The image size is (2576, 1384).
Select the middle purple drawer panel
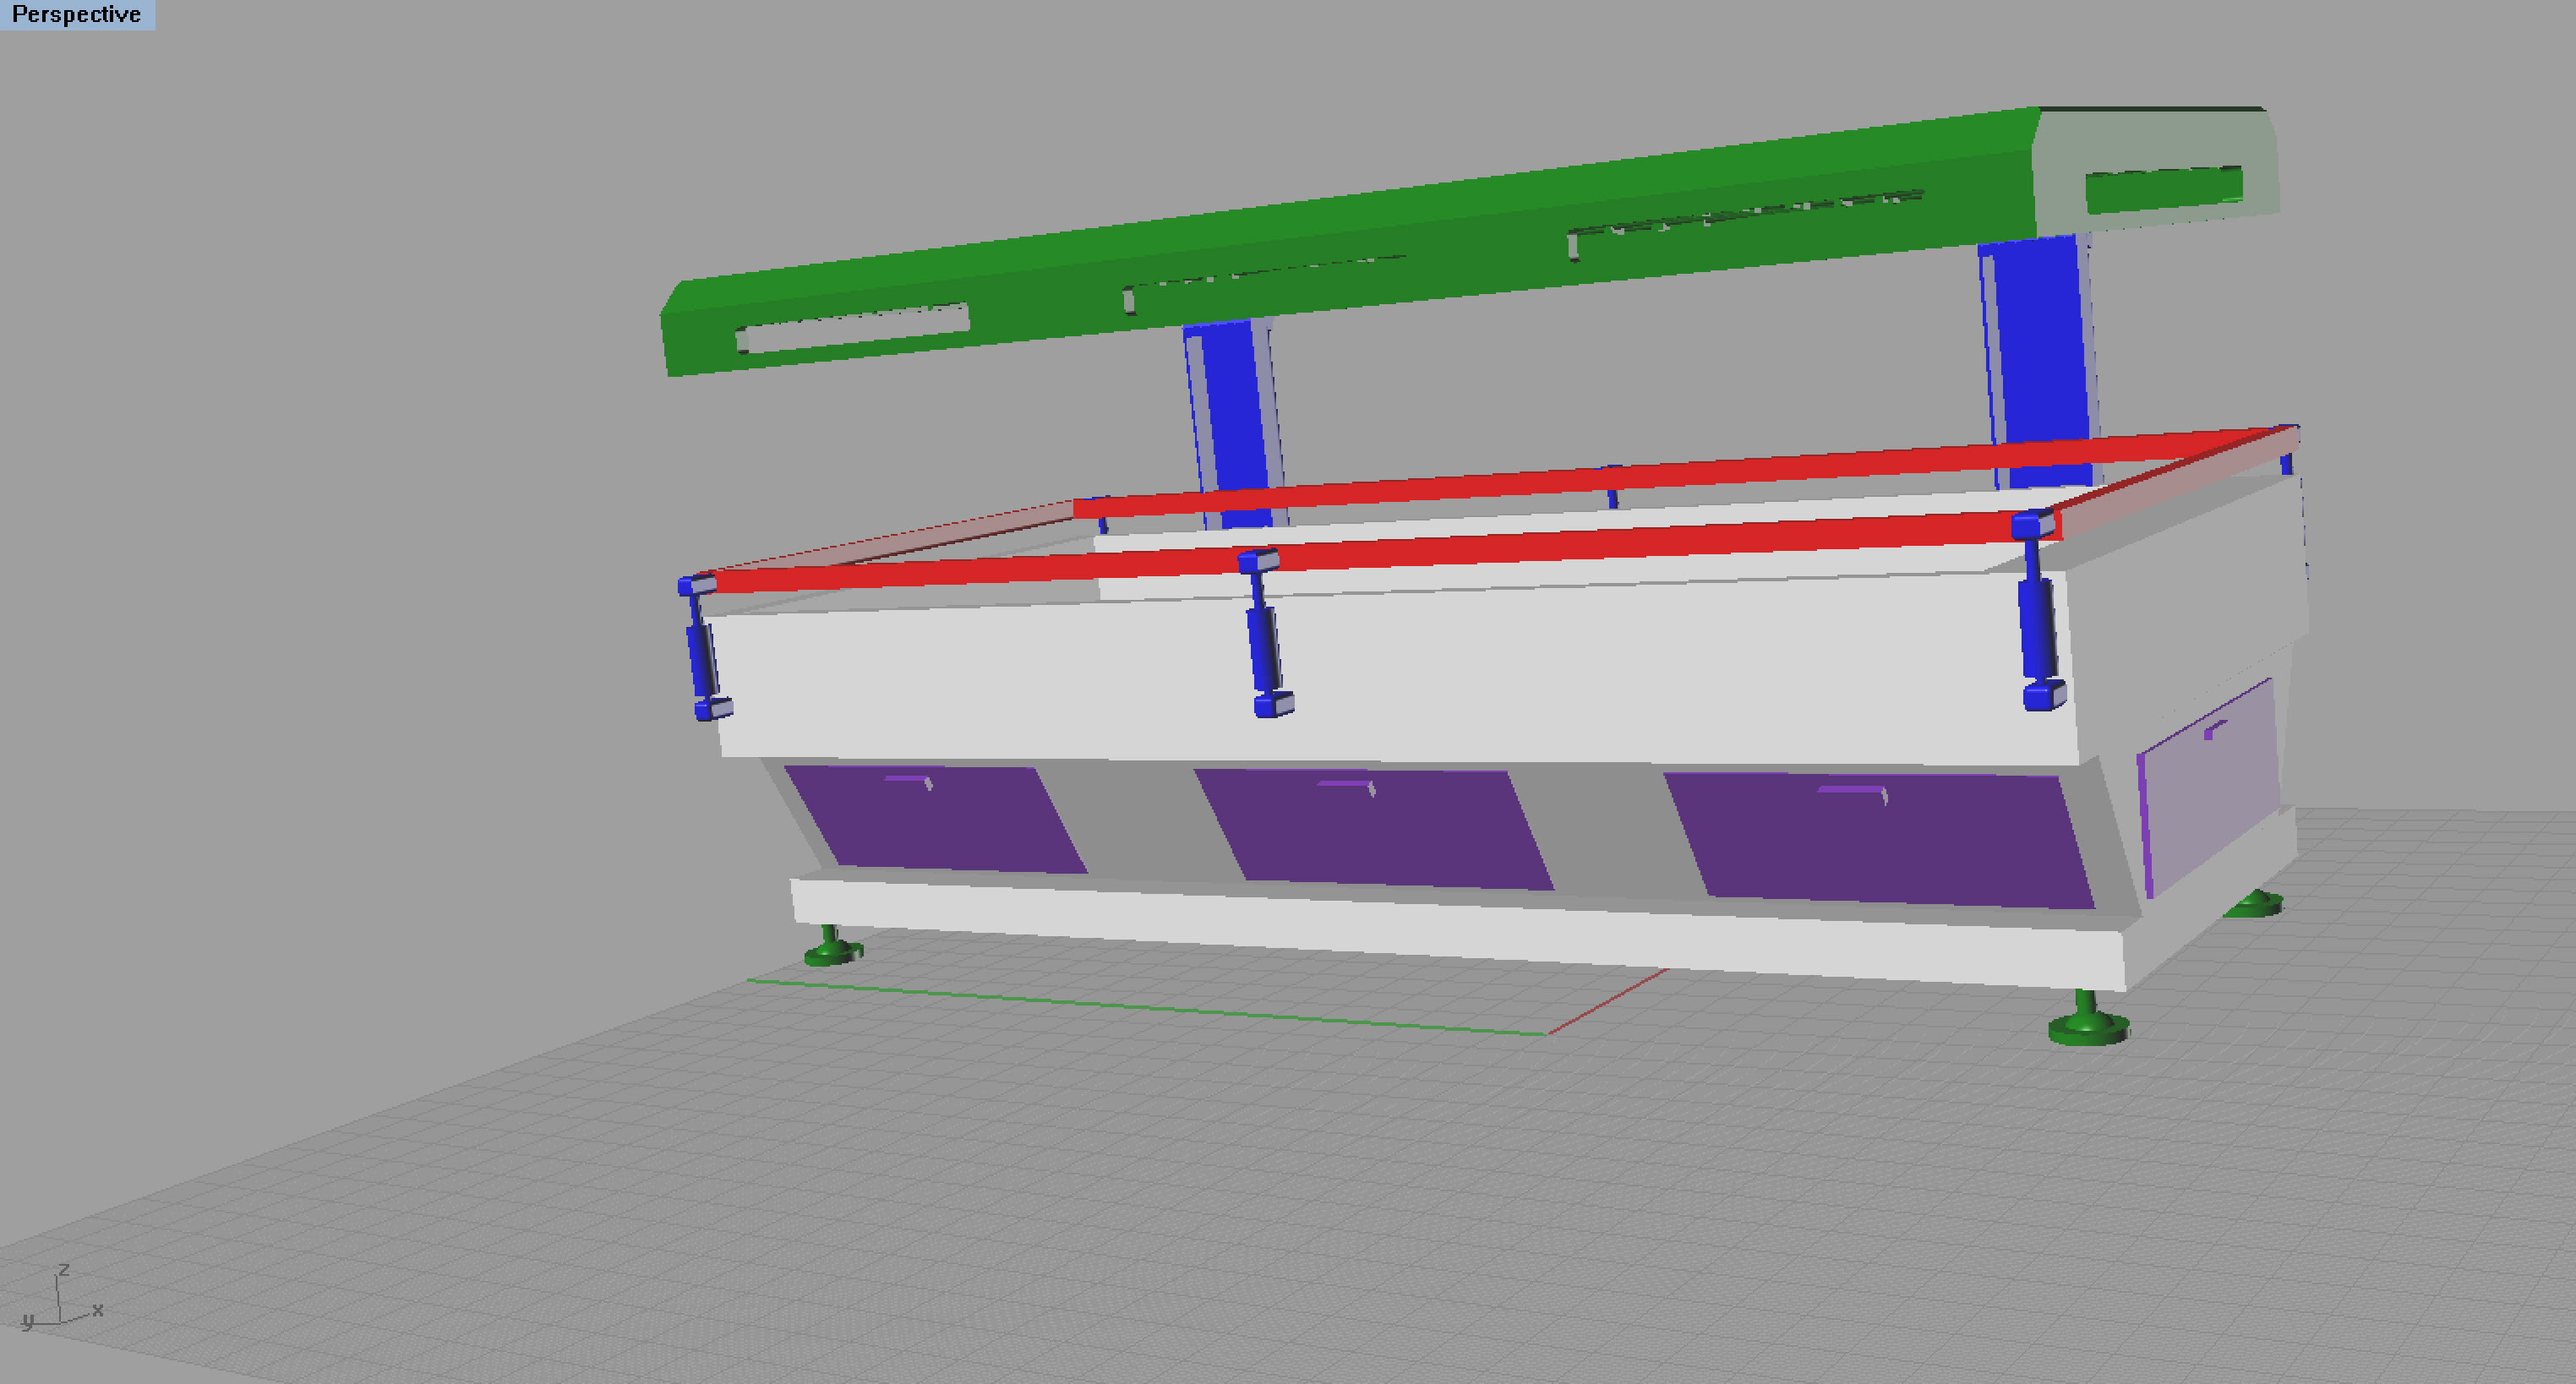pyautogui.click(x=1375, y=830)
